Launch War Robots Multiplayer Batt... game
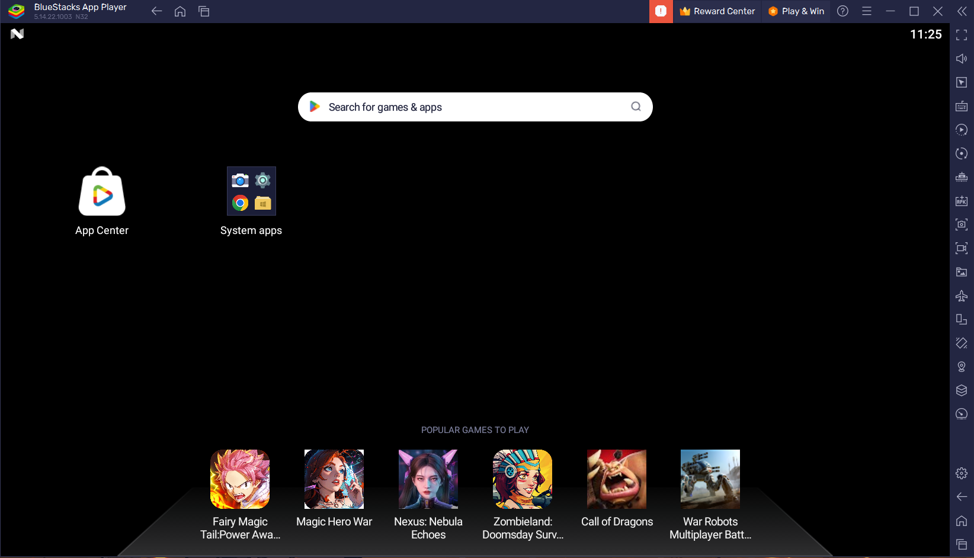Screen dimensions: 974x558 710,479
